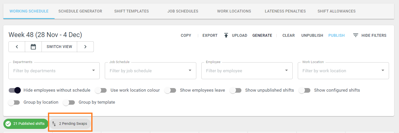
Task: Expand the Departments filter dropdown
Action: [x=94, y=70]
